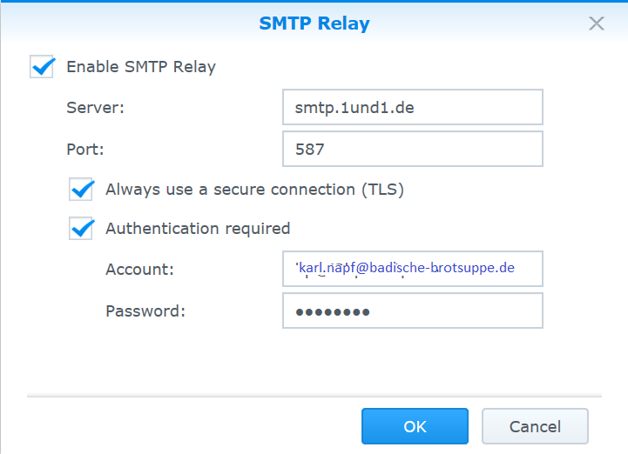Uncheck the Enable SMTP Relay checkbox
The width and height of the screenshot is (628, 454).
pos(42,67)
